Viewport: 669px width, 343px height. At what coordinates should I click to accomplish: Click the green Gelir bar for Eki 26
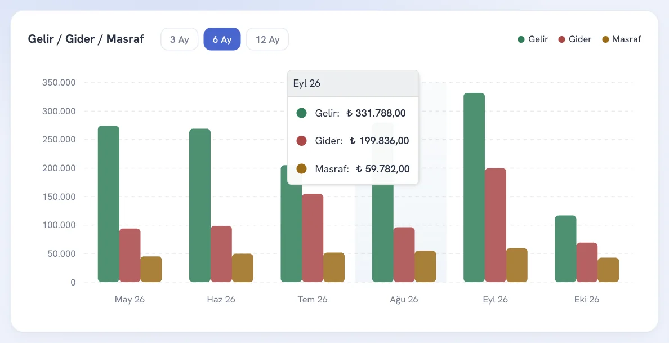pos(565,249)
